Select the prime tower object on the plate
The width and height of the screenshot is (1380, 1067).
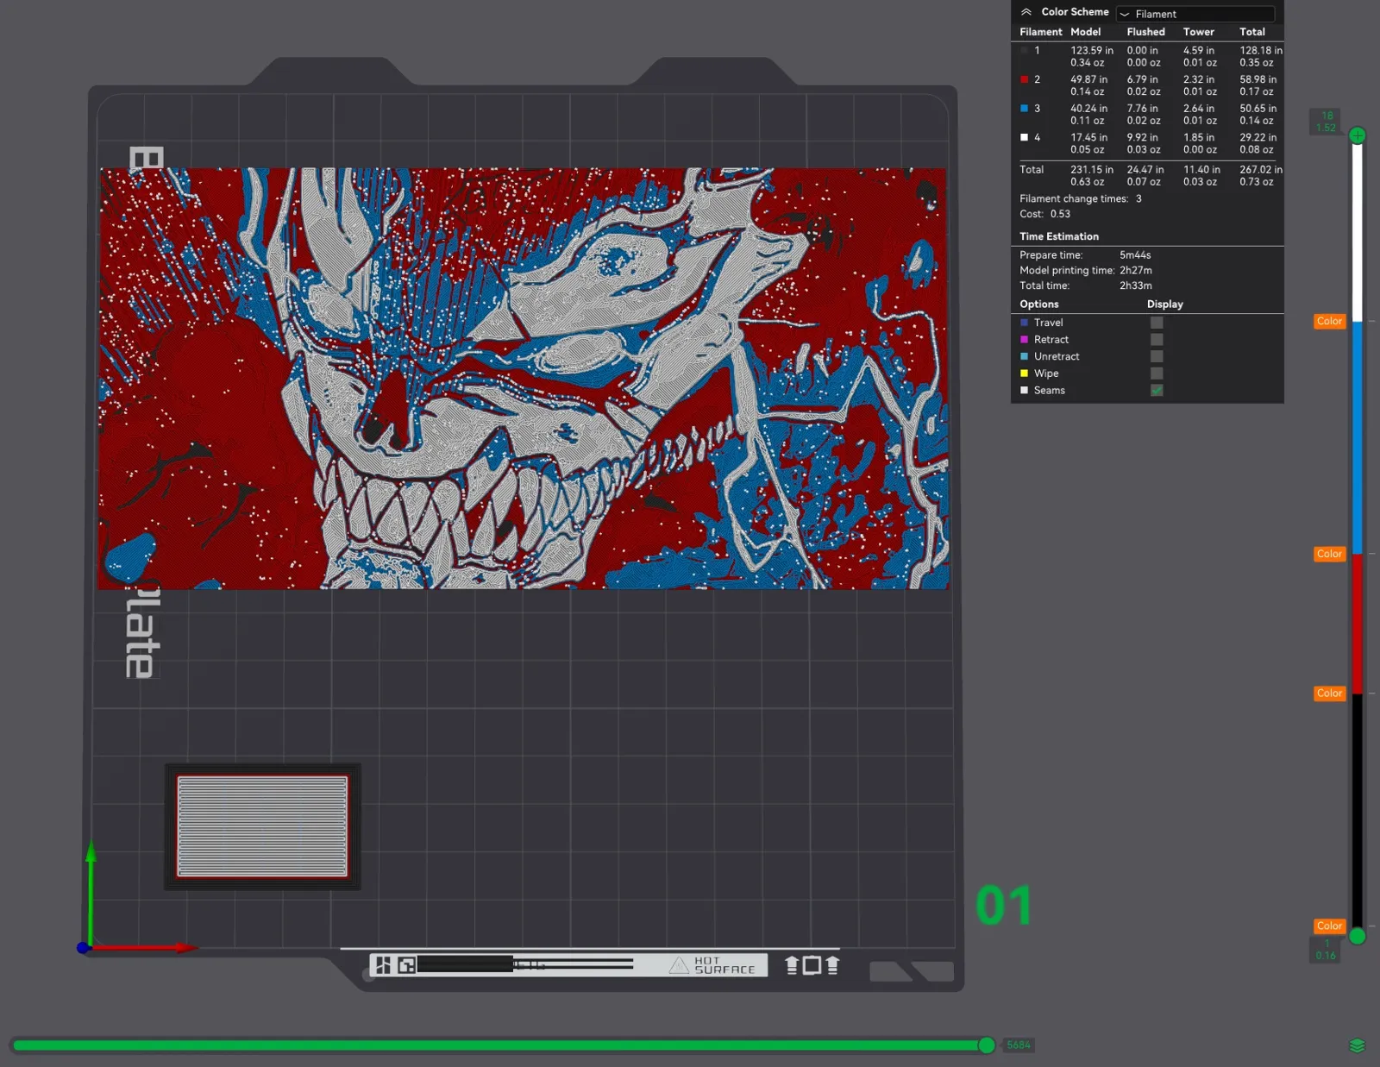click(x=262, y=826)
